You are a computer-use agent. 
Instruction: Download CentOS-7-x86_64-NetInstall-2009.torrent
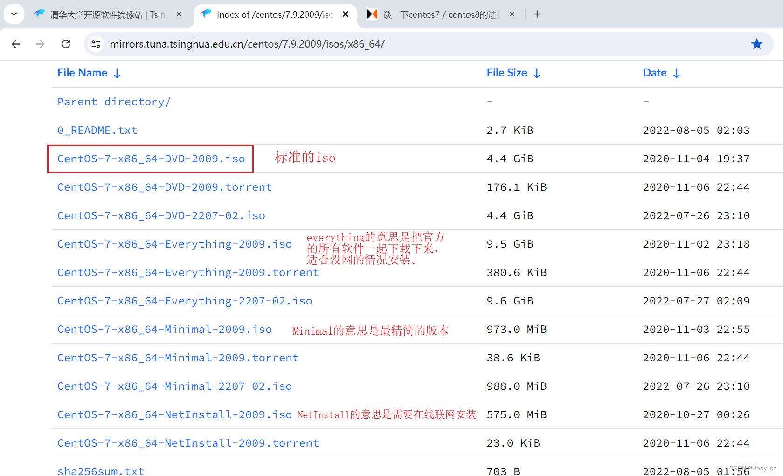point(188,443)
